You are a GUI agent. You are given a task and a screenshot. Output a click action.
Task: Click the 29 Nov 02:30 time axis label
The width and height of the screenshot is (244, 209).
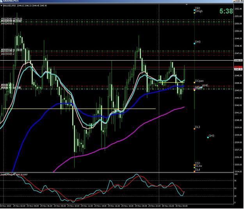coord(19,206)
